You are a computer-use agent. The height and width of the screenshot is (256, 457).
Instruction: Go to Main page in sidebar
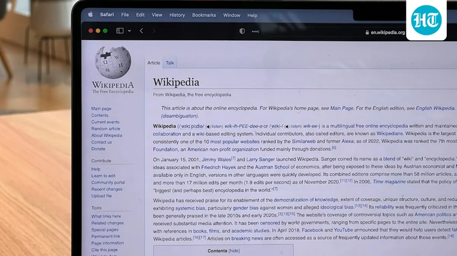[x=101, y=109]
